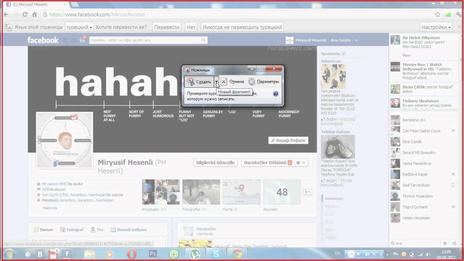Open the Hakkında link
The width and height of the screenshot is (464, 261).
tap(50, 208)
